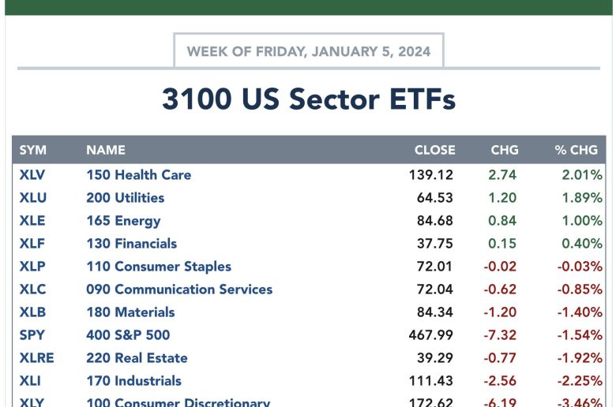Sort table by NAME column header
The height and width of the screenshot is (407, 616).
[x=106, y=150]
